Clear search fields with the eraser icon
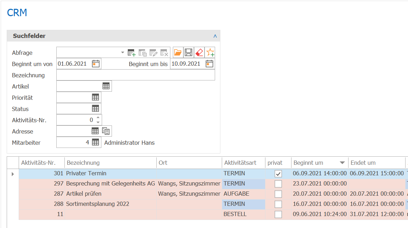This screenshot has height=228, width=408. [199, 52]
